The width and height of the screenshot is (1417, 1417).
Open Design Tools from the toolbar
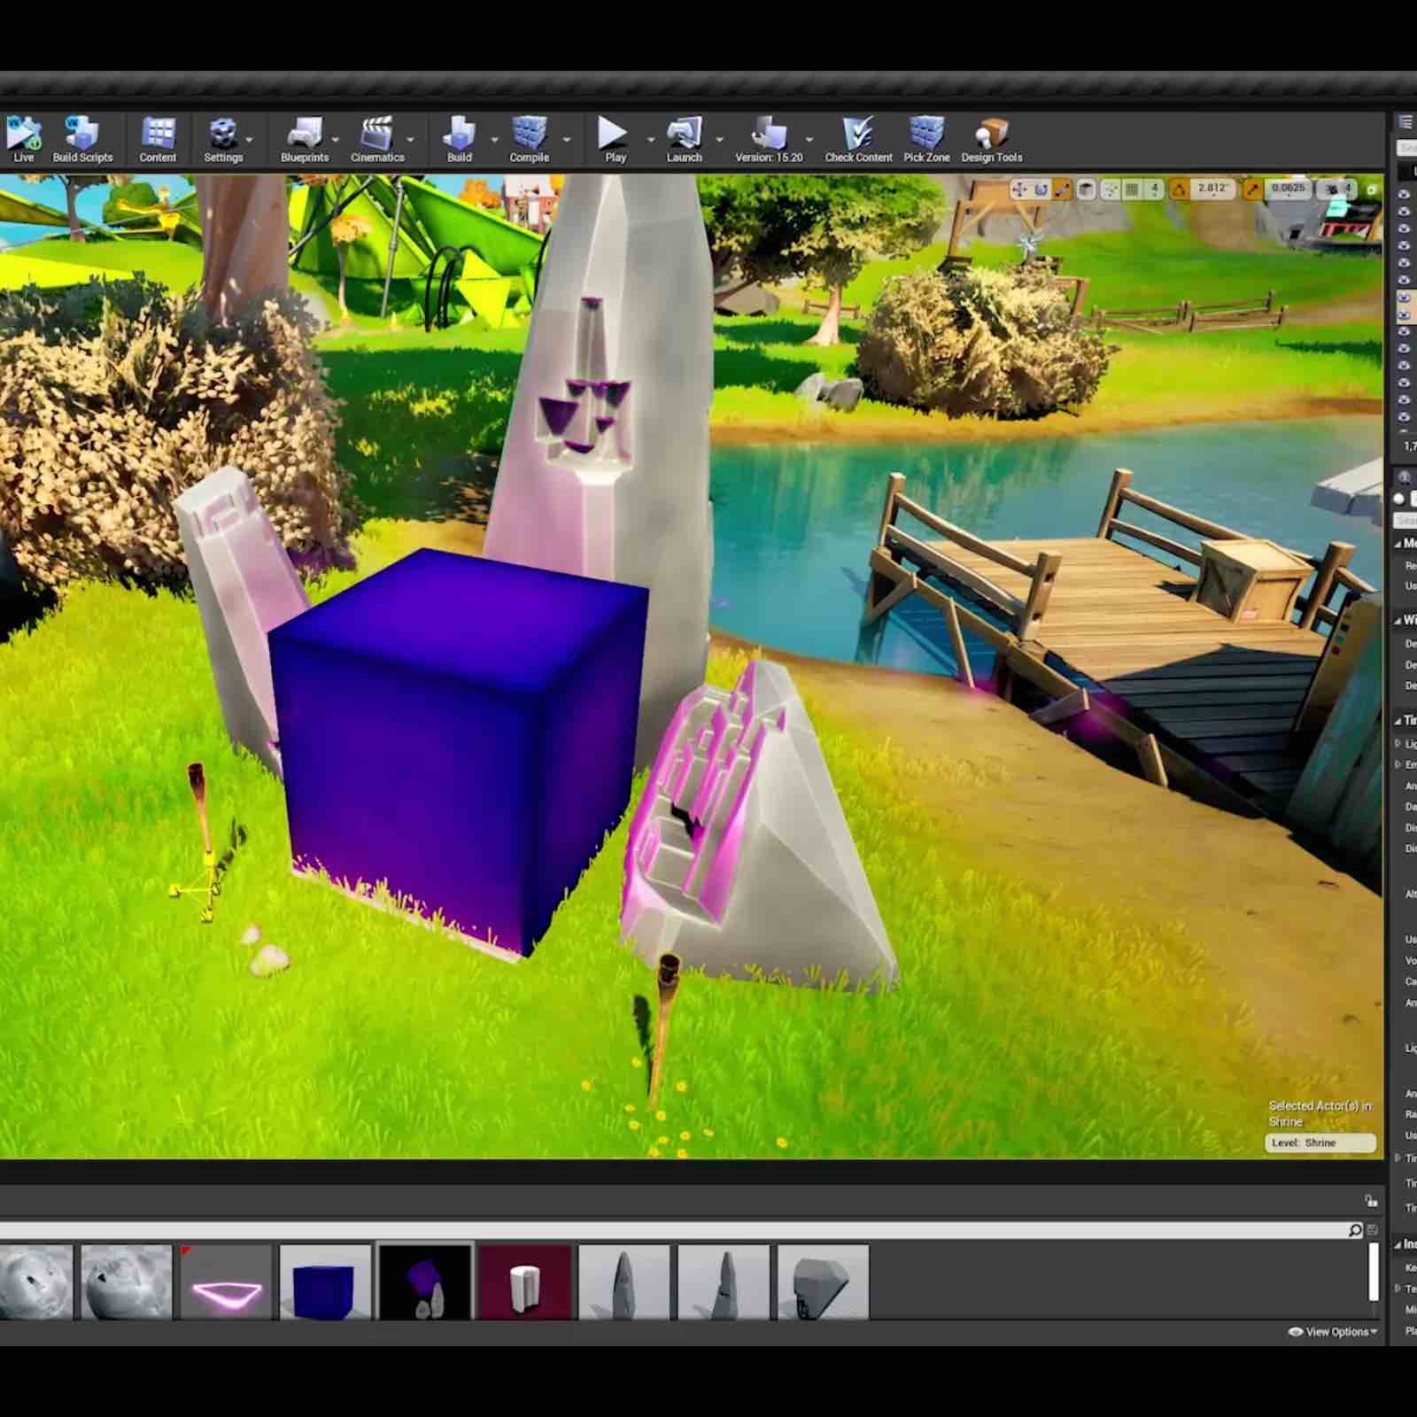991,140
